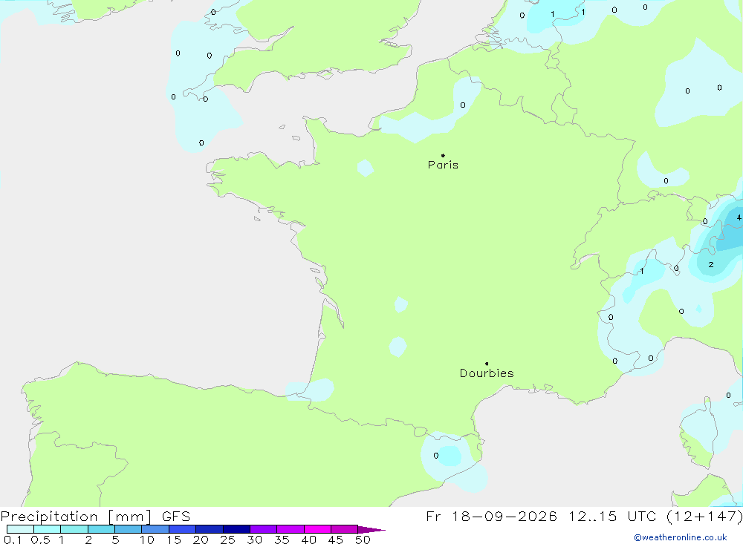Click the forecast date Fr 18-09-2026 text
Image resolution: width=743 pixels, height=544 pixels.
coord(491,516)
